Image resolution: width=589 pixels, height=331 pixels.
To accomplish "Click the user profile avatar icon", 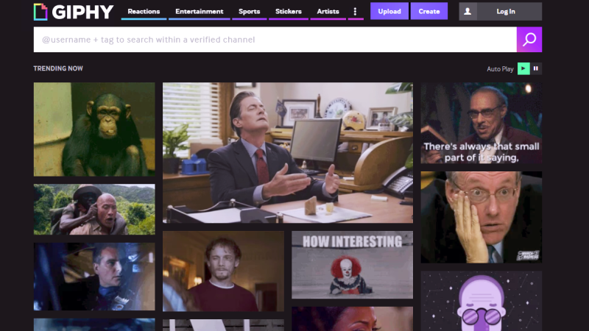I will 468,11.
